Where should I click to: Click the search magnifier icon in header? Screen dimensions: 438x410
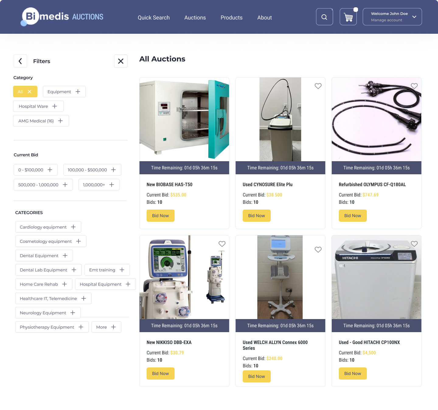tap(324, 17)
